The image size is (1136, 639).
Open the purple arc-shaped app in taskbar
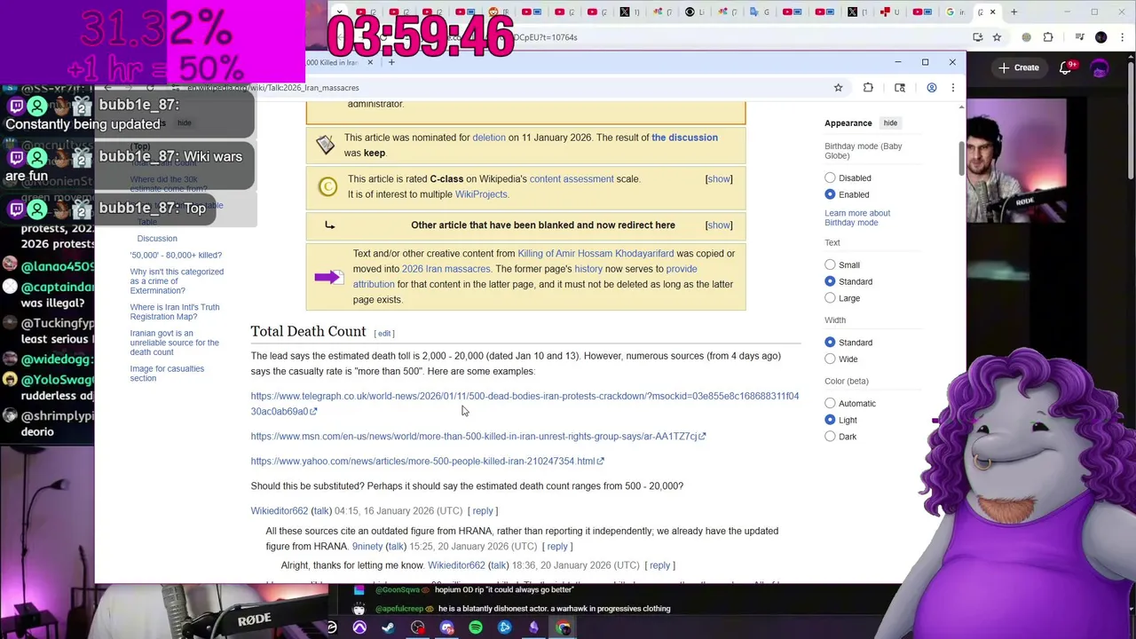359,627
